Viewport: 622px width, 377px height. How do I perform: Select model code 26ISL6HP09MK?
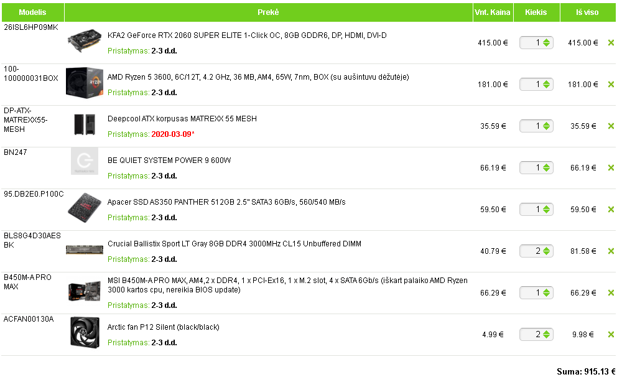tap(31, 27)
